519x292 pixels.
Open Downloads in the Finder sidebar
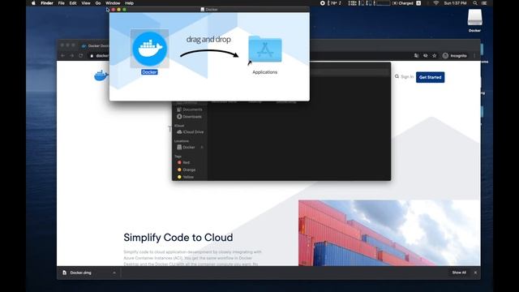click(189, 117)
